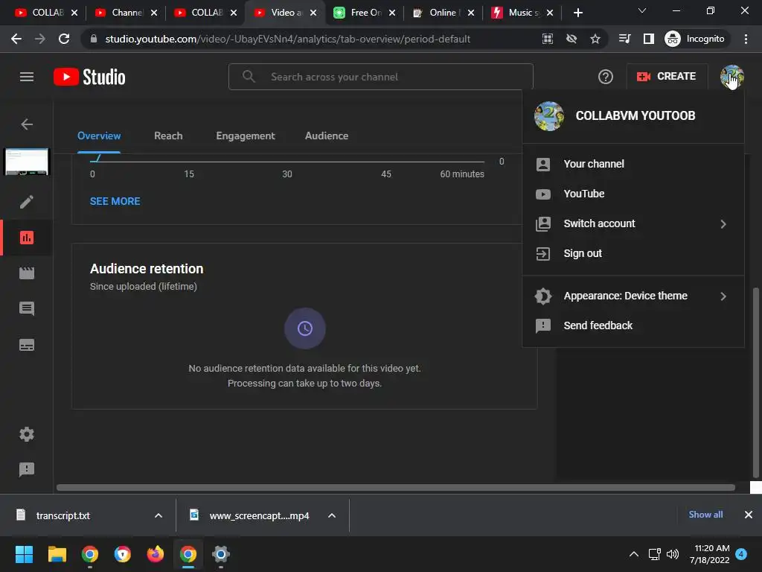Select YouTube in account menu
Image resolution: width=762 pixels, height=572 pixels.
point(633,194)
